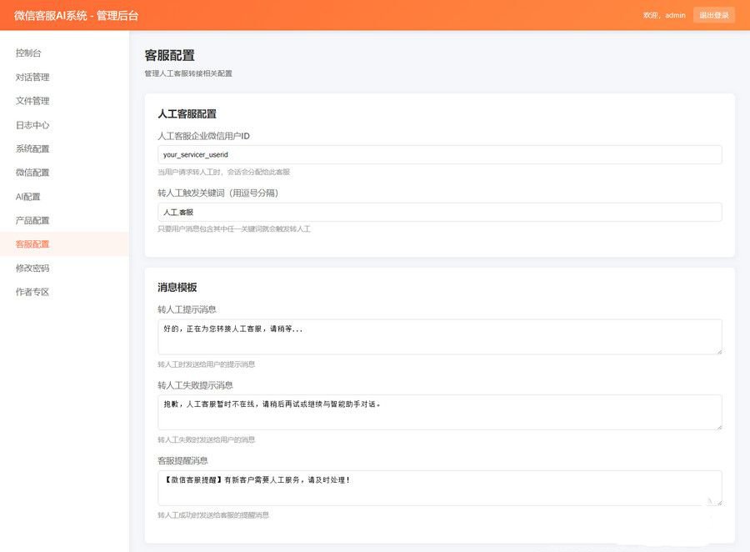Click the 客服提醒消息 text area
This screenshot has height=552, width=750.
[x=439, y=487]
